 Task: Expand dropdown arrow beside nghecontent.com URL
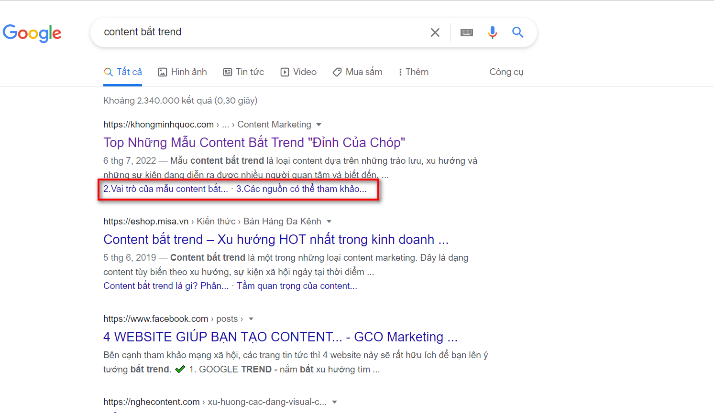[x=335, y=402]
